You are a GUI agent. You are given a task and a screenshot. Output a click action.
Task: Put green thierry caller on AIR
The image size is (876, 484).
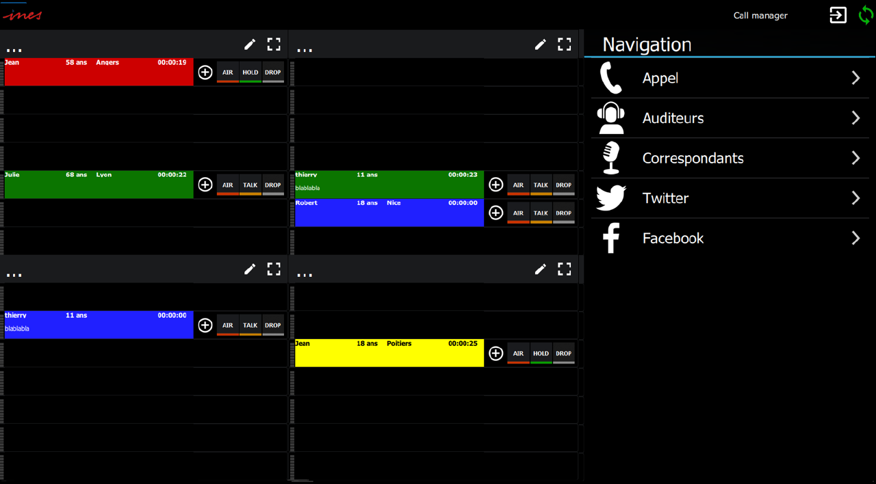point(518,185)
